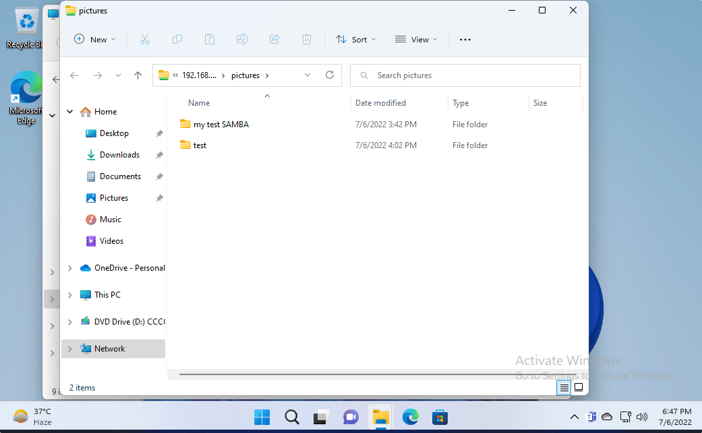Open the View dropdown menu
This screenshot has width=702, height=433.
(416, 40)
